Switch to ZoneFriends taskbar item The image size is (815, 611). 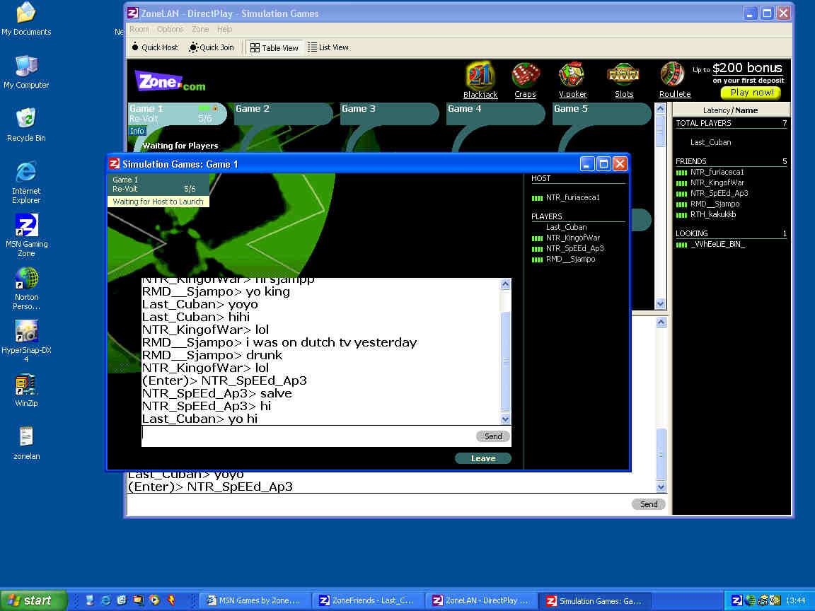pos(367,600)
